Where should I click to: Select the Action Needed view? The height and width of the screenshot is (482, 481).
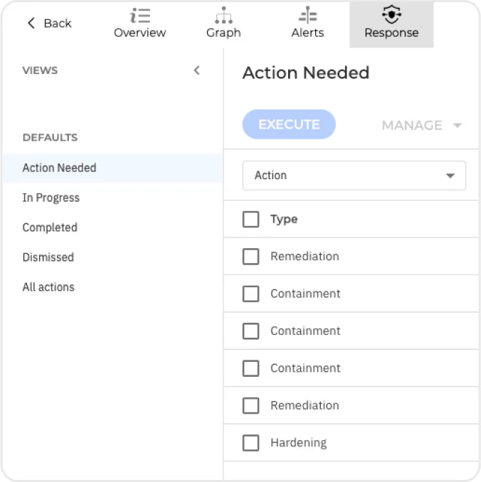59,168
